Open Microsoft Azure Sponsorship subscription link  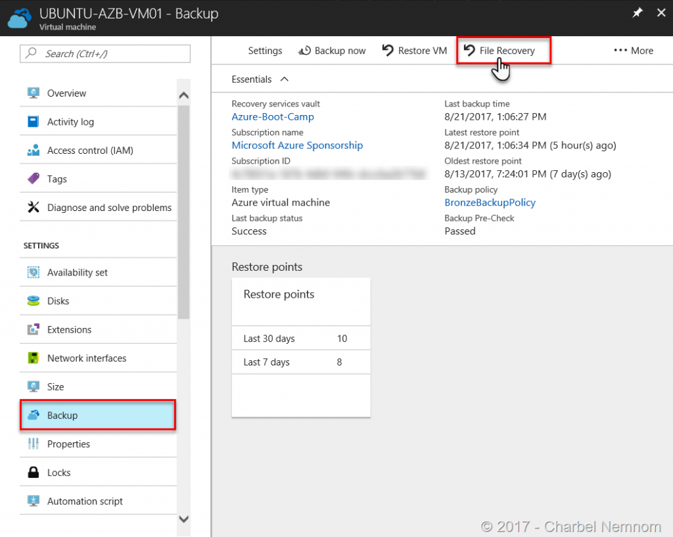pyautogui.click(x=297, y=145)
